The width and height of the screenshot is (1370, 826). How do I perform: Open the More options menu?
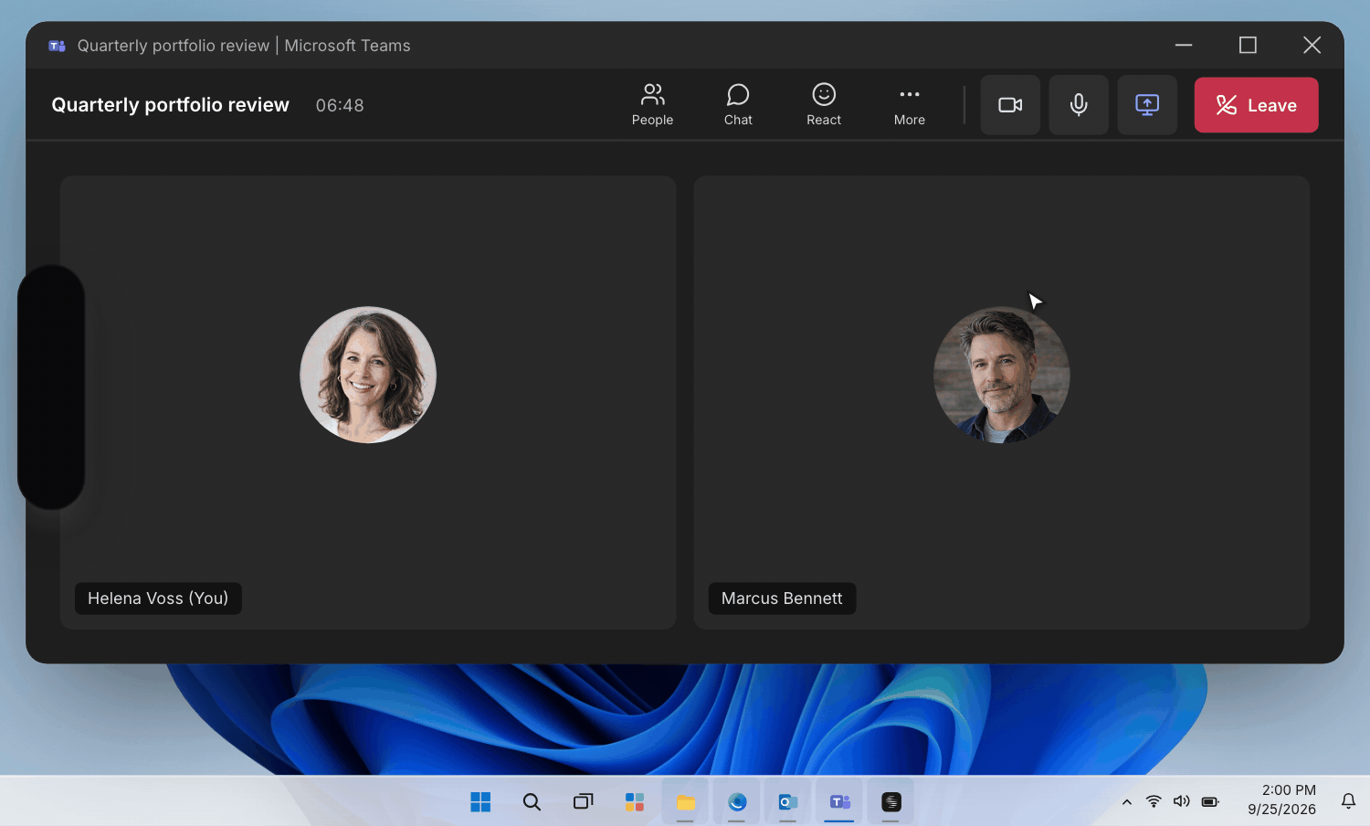[x=910, y=105]
